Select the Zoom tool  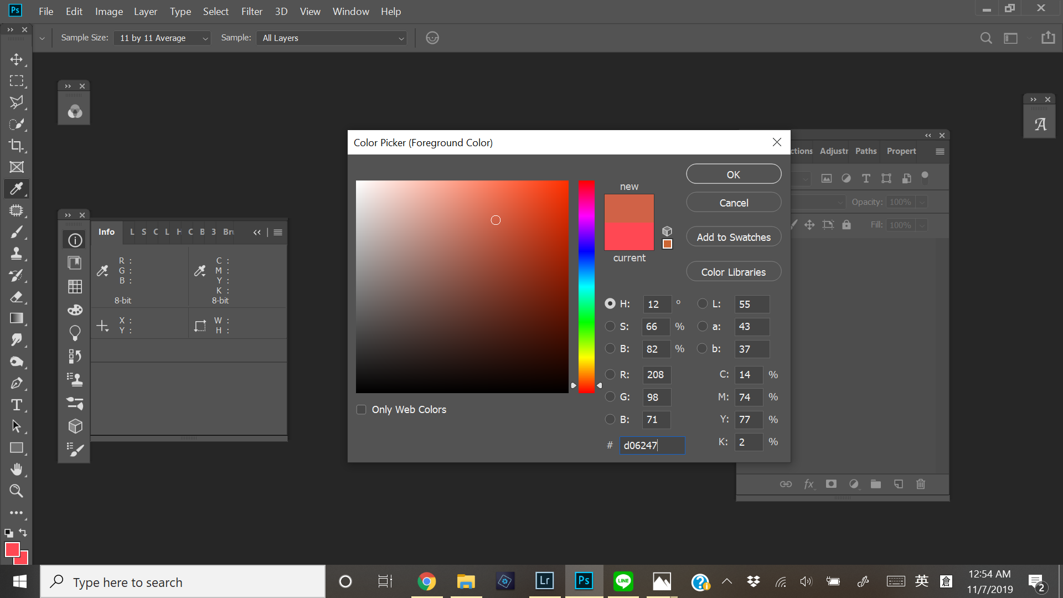17,491
